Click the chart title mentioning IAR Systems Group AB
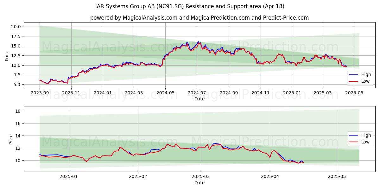The width and height of the screenshot is (380, 190). pyautogui.click(x=190, y=6)
